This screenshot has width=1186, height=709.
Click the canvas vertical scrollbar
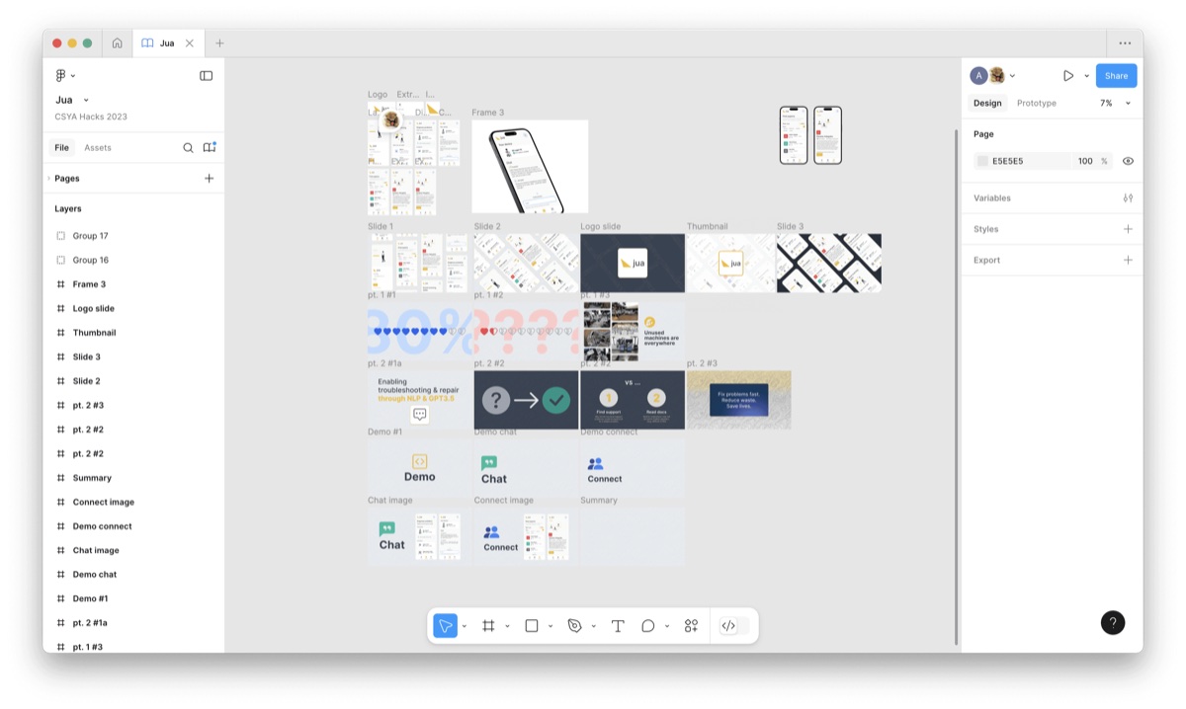click(956, 386)
